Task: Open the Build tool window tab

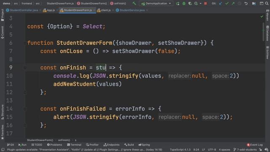Action: point(129,145)
